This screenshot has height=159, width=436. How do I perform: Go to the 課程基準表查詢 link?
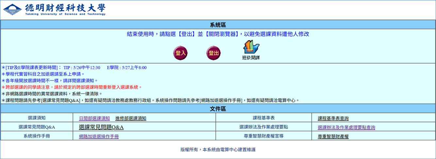[333, 118]
